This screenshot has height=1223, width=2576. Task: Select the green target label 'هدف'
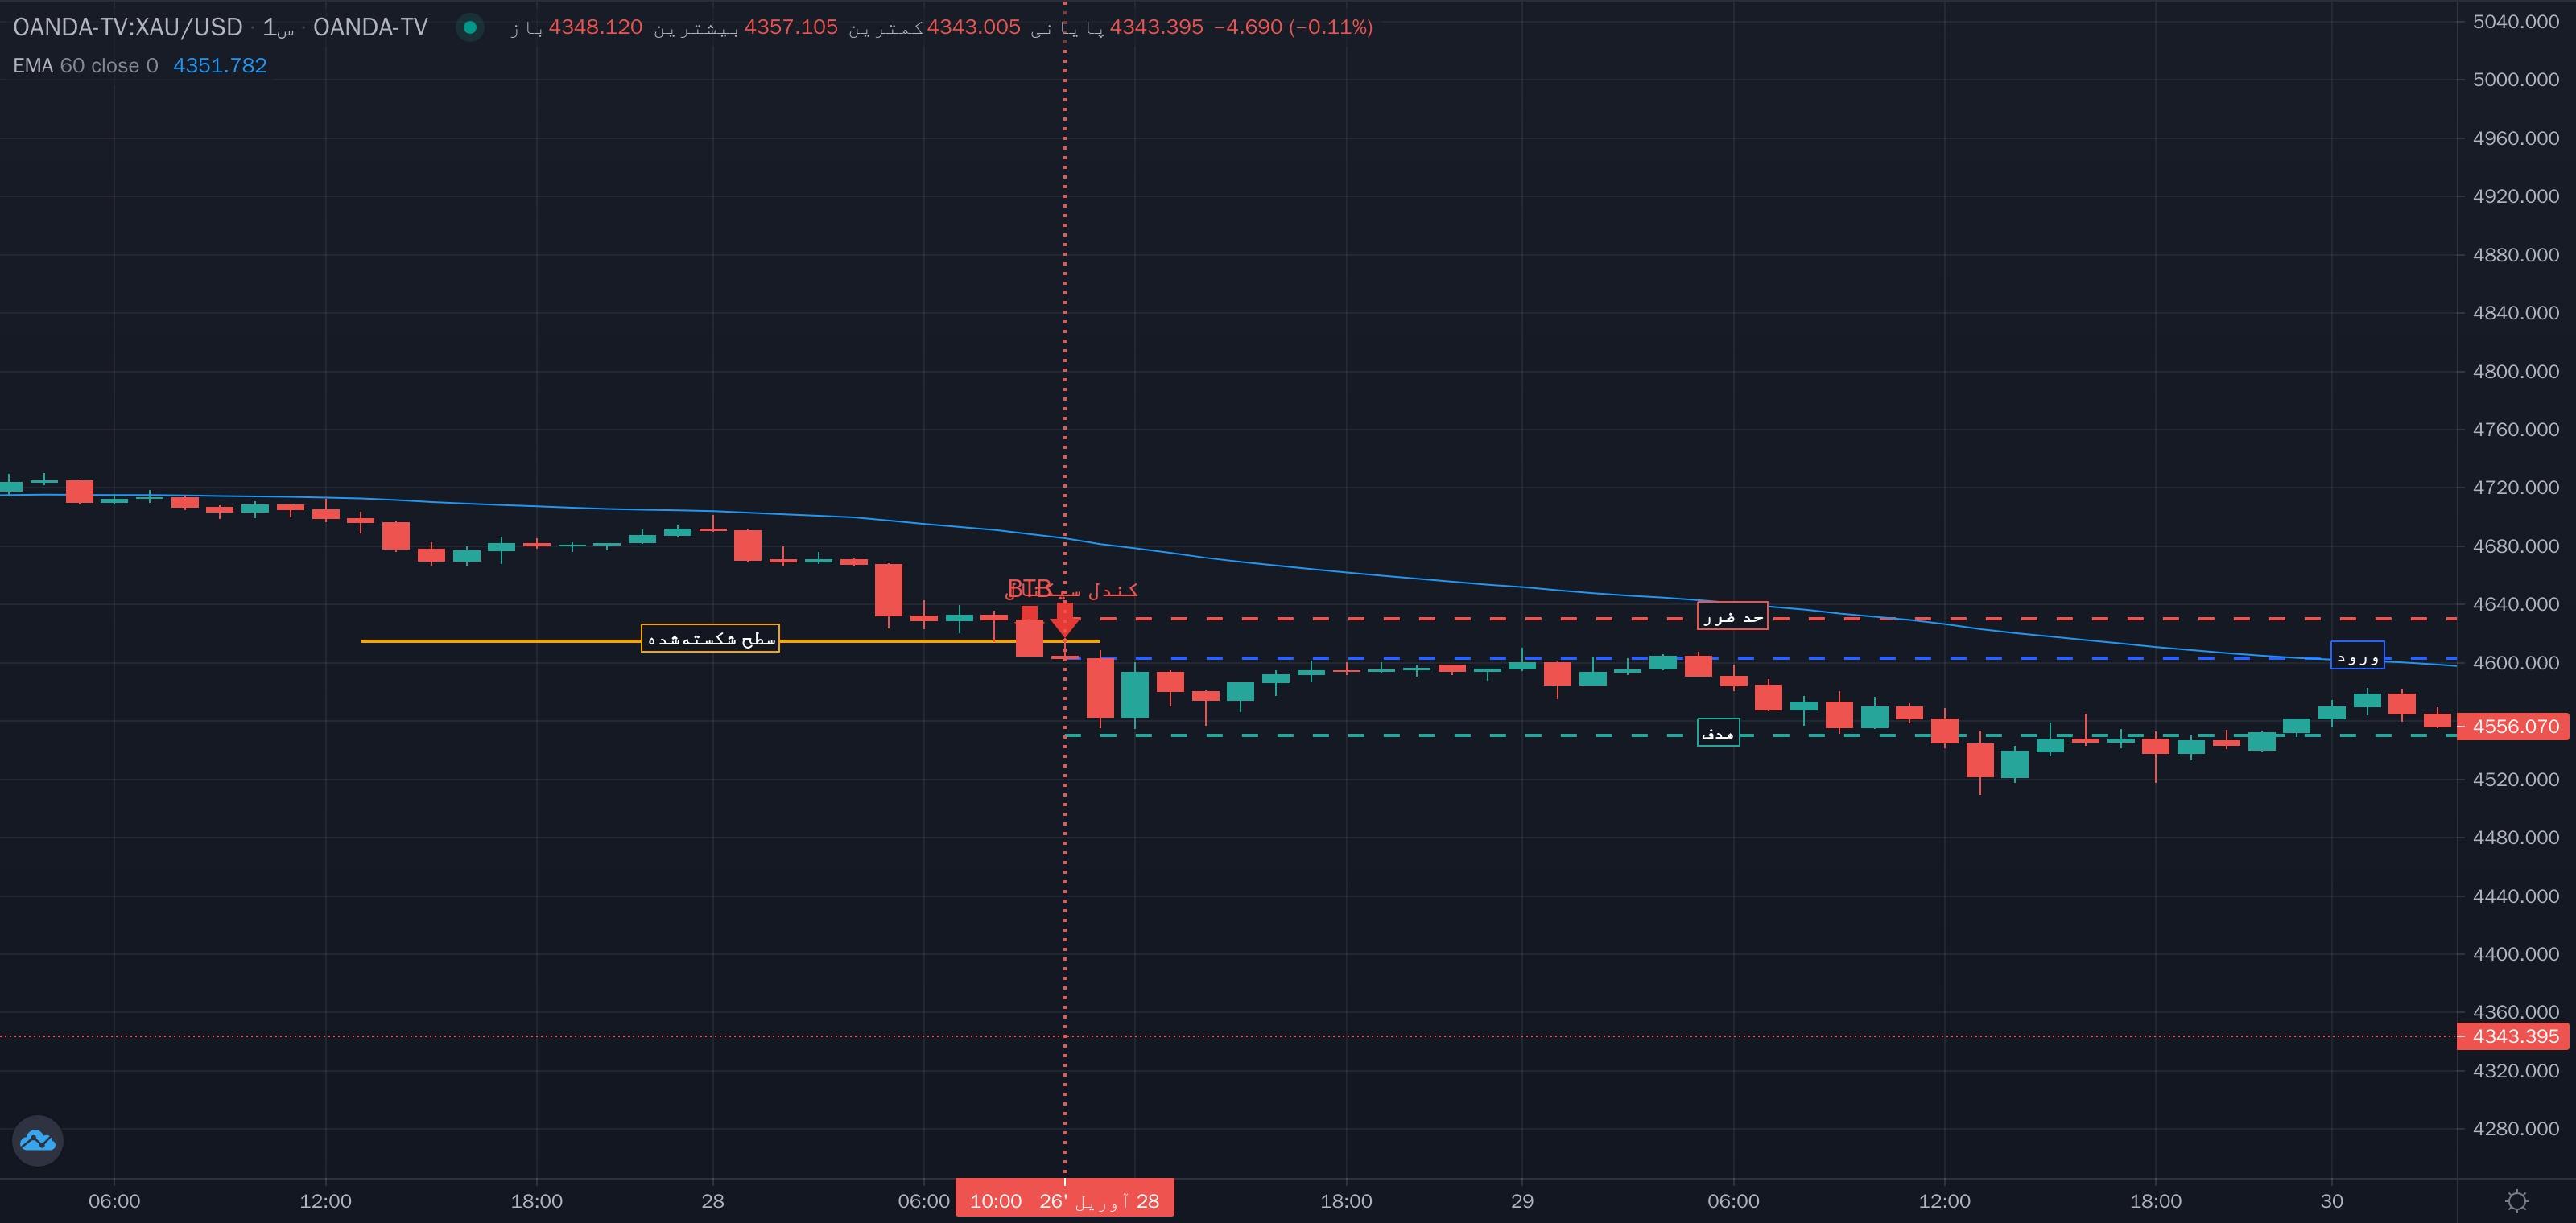pyautogui.click(x=1718, y=732)
